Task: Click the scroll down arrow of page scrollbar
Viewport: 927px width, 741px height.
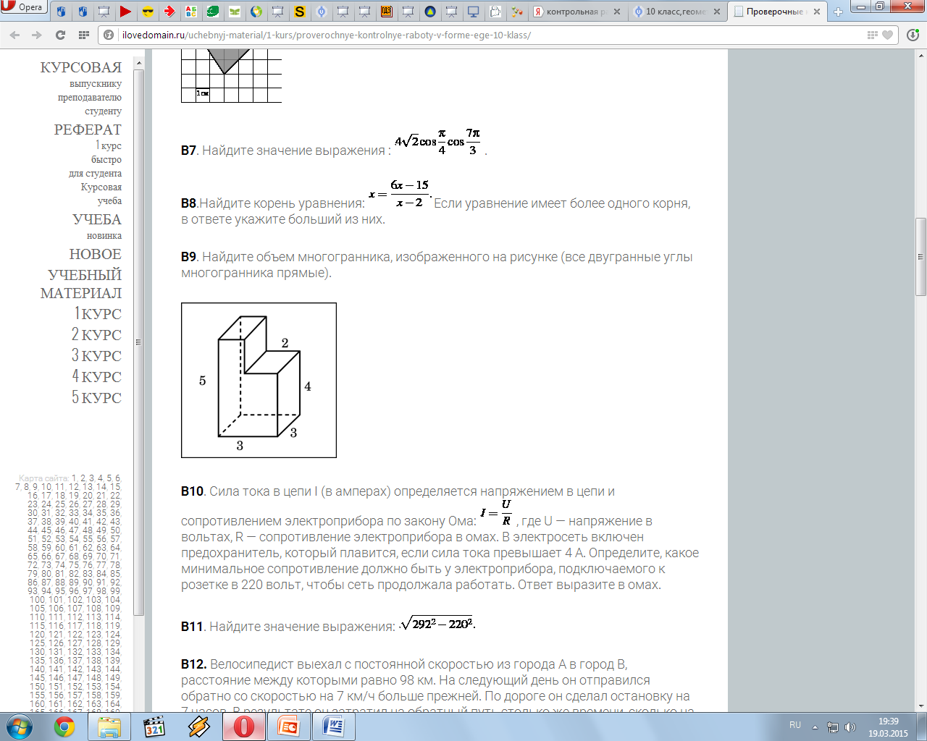Action: (x=920, y=706)
